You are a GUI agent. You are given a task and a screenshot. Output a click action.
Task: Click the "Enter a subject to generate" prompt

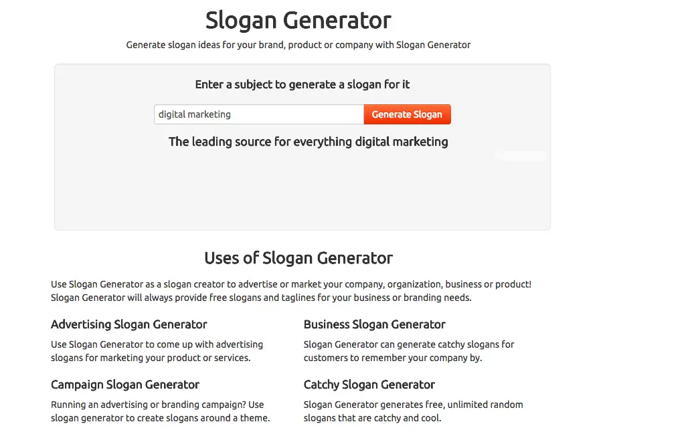tap(302, 84)
